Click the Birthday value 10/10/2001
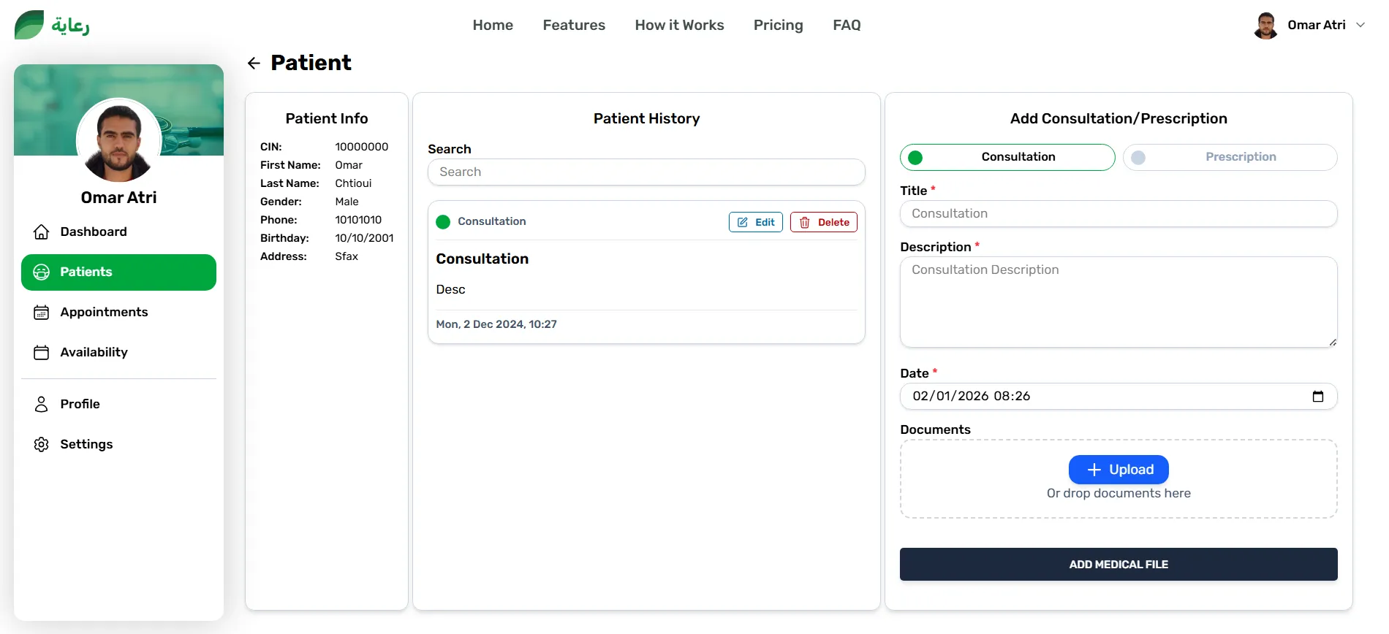 click(x=364, y=238)
